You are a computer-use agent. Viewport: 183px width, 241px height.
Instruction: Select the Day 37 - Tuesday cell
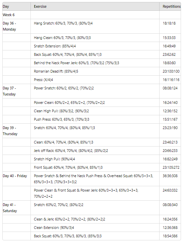point(16,91)
